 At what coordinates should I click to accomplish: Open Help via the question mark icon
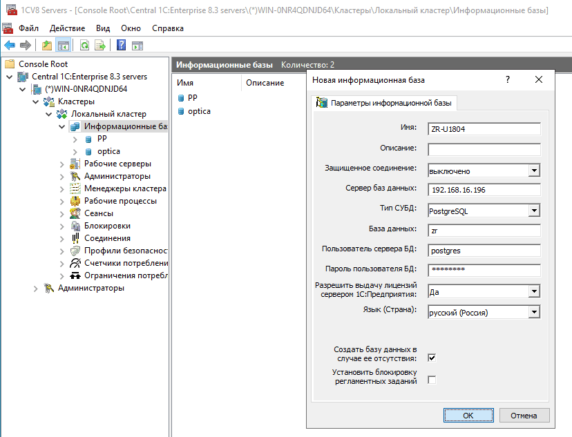[x=122, y=46]
